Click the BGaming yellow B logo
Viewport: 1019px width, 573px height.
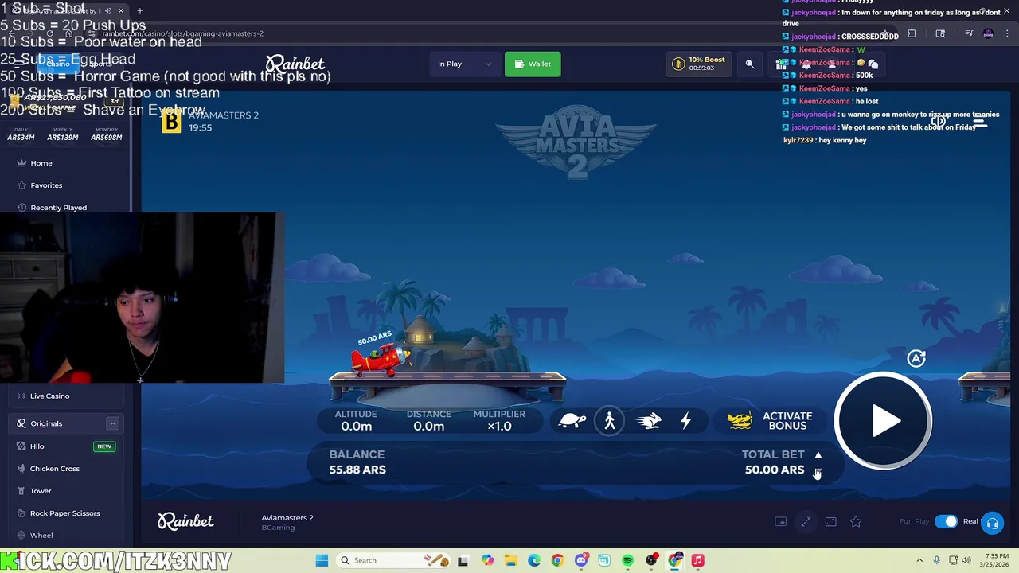click(171, 121)
